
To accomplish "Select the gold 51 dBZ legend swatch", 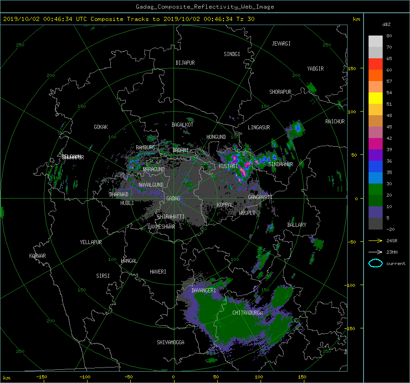I will point(375,110).
